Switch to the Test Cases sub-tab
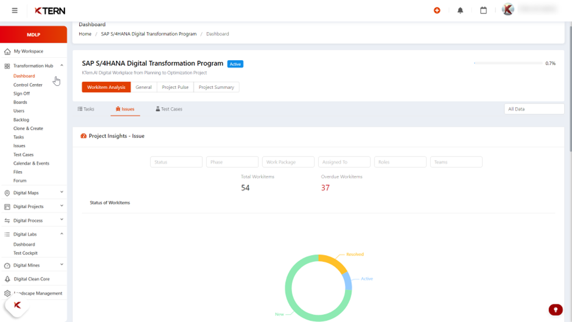This screenshot has width=572, height=322. coord(169,109)
